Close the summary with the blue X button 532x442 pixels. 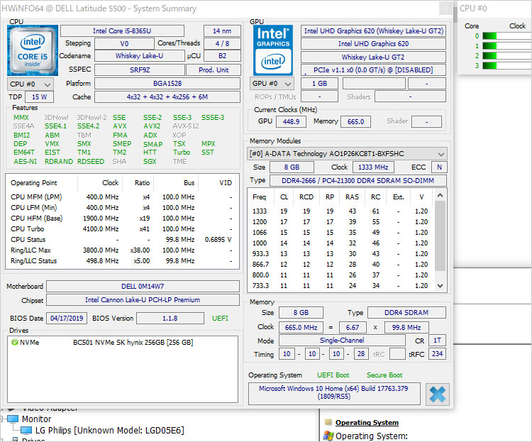coord(438,394)
